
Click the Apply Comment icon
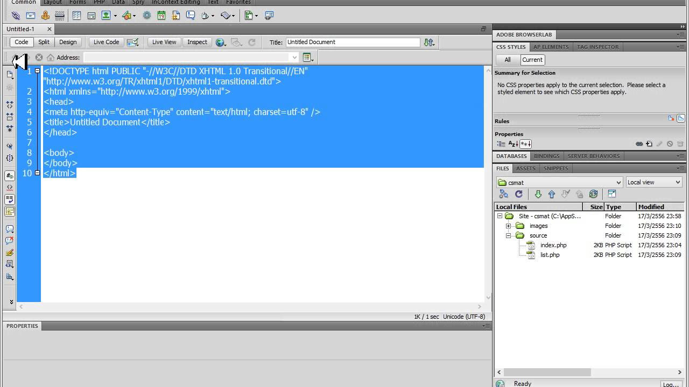click(x=10, y=228)
